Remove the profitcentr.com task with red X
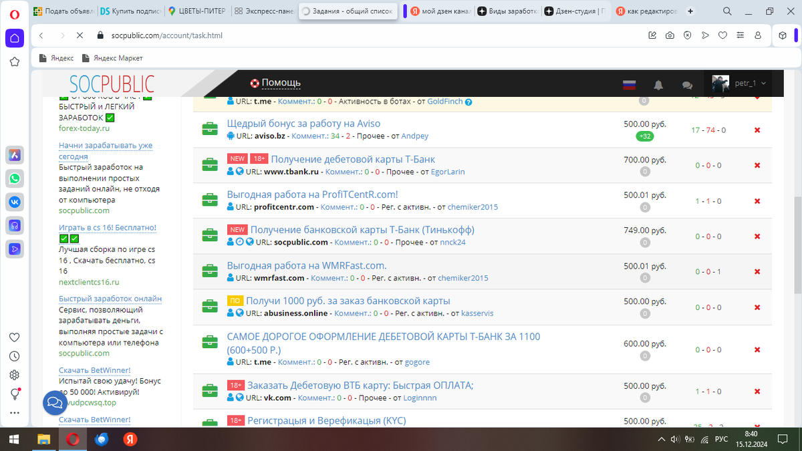 coord(757,200)
